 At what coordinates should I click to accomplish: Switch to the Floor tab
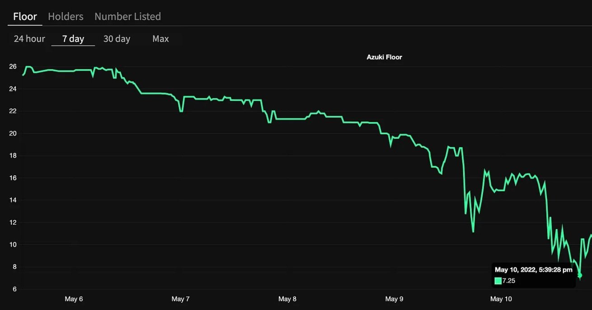click(25, 17)
